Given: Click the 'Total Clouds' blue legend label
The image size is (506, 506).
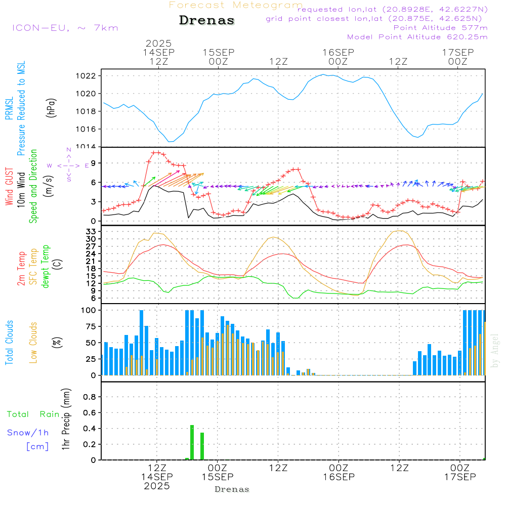Looking at the screenshot, I should [x=9, y=343].
